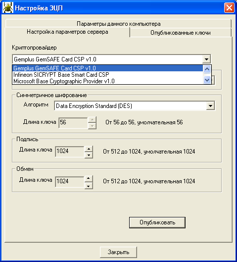Open the Опубликованные ключи tab
The width and height of the screenshot is (237, 262).
click(181, 33)
